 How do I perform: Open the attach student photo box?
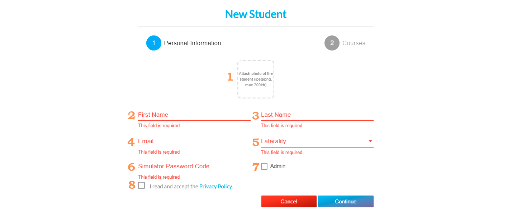(x=256, y=79)
